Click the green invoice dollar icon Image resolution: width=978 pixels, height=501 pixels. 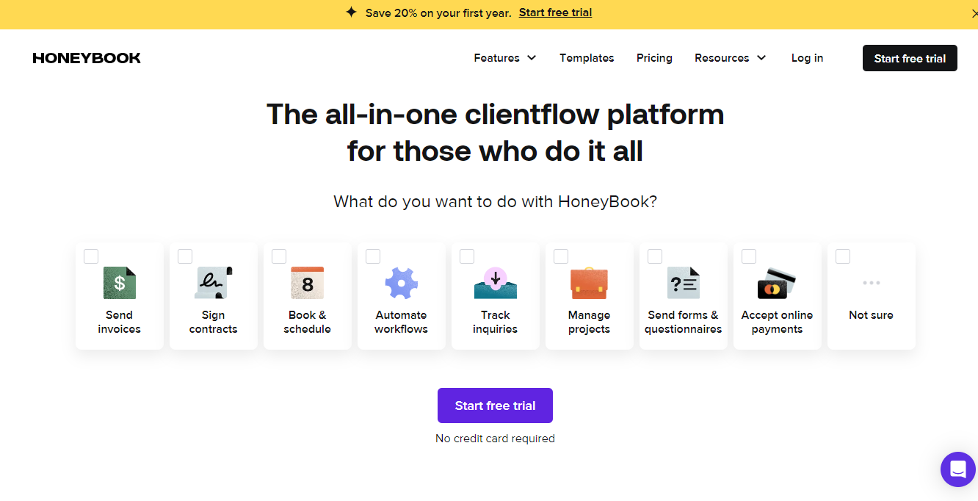click(120, 283)
